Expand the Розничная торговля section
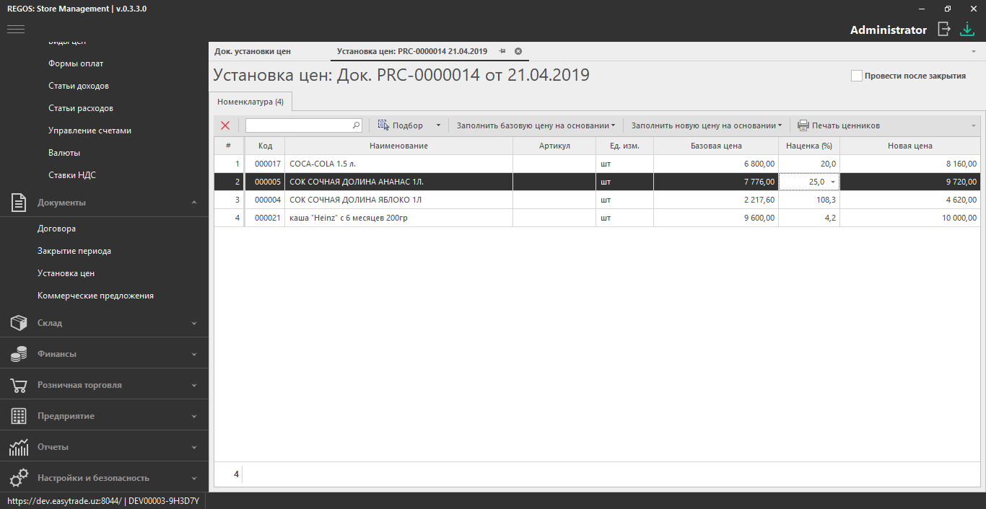This screenshot has width=986, height=509. (x=194, y=386)
